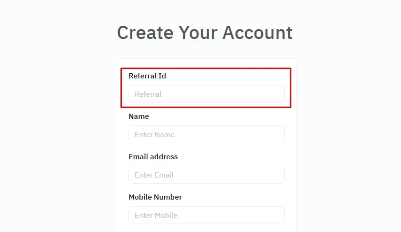Viewport: 401px width, 232px height.
Task: Click the Name field label
Action: tap(139, 116)
